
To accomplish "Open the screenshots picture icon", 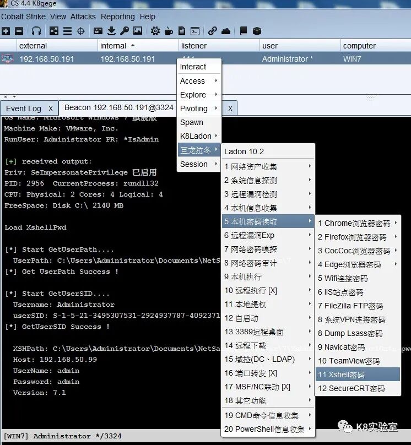I will (x=138, y=31).
